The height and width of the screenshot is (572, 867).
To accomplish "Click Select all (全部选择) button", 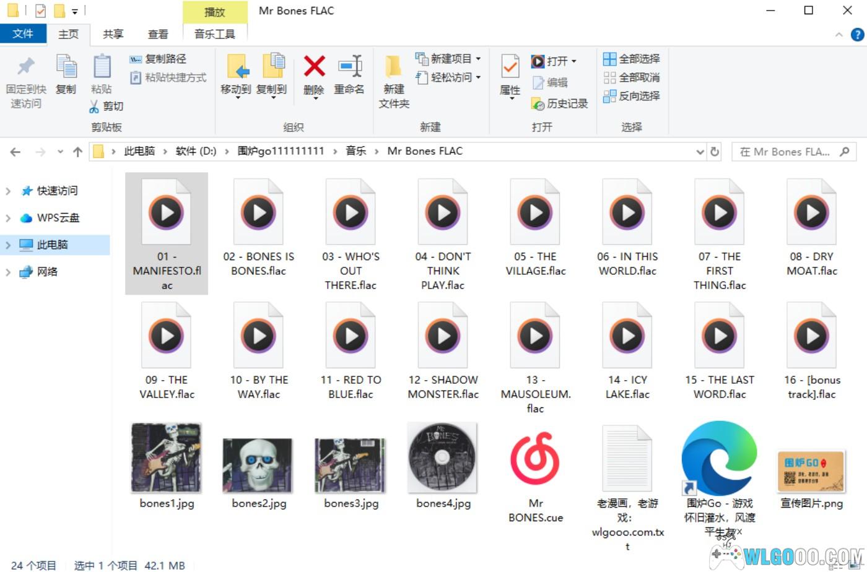I will click(x=632, y=59).
